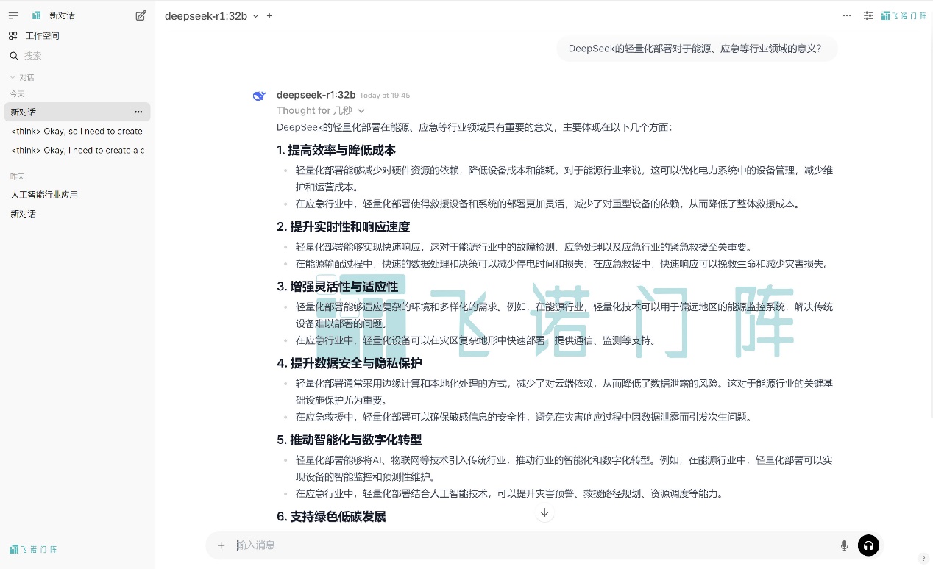Click the deepseek model avatar icon
Viewport: 933px width, 569px height.
(x=259, y=96)
